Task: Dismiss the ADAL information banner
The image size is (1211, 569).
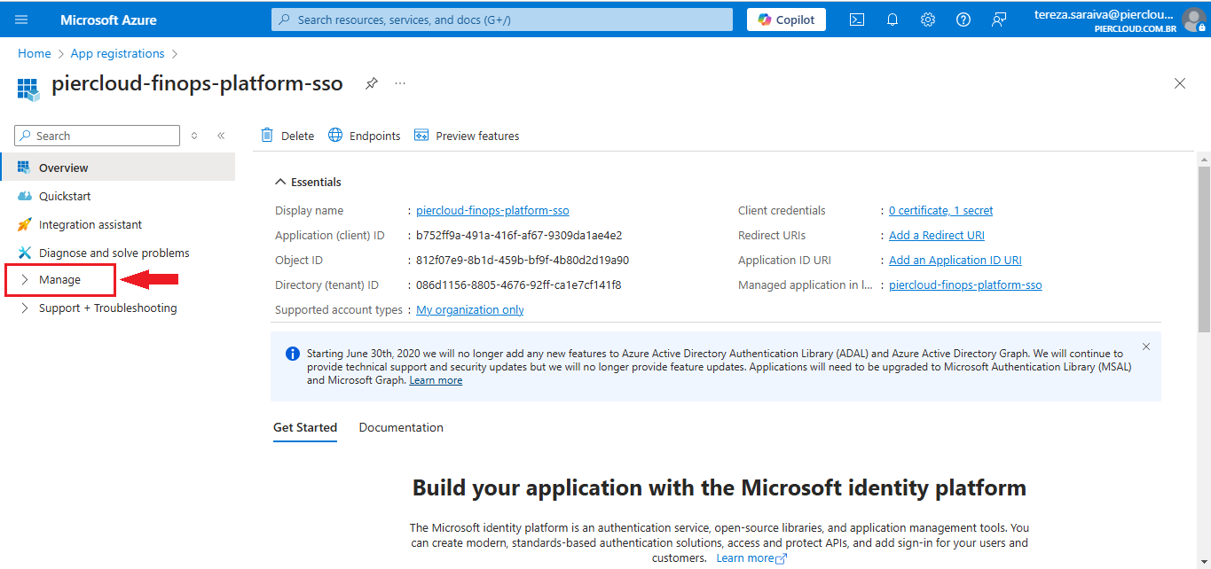Action: 1145,347
